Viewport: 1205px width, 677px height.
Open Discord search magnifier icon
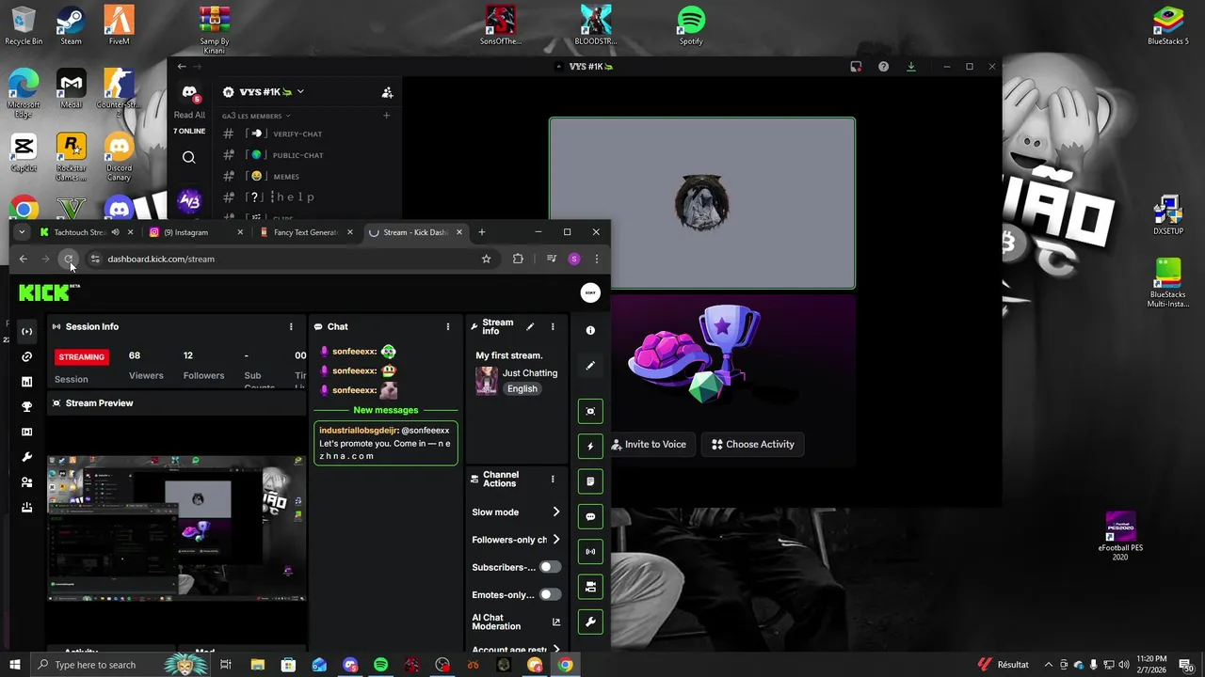pyautogui.click(x=189, y=157)
